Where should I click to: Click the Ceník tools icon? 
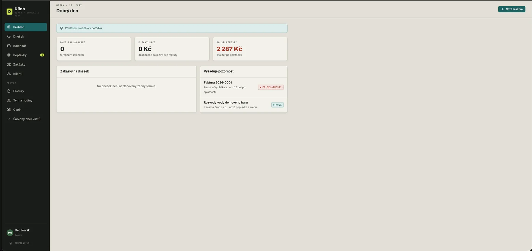click(9, 110)
